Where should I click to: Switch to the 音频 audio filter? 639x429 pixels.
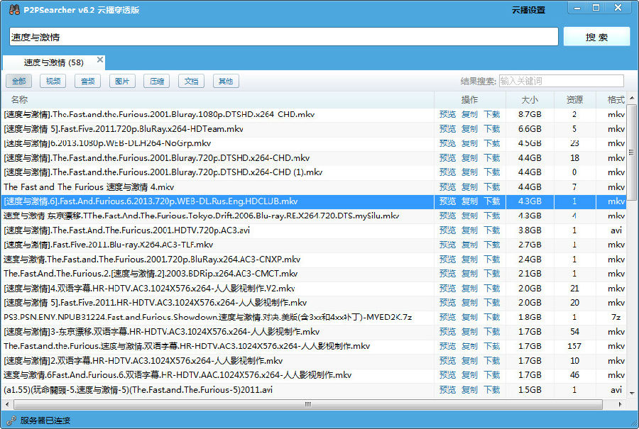click(x=87, y=81)
